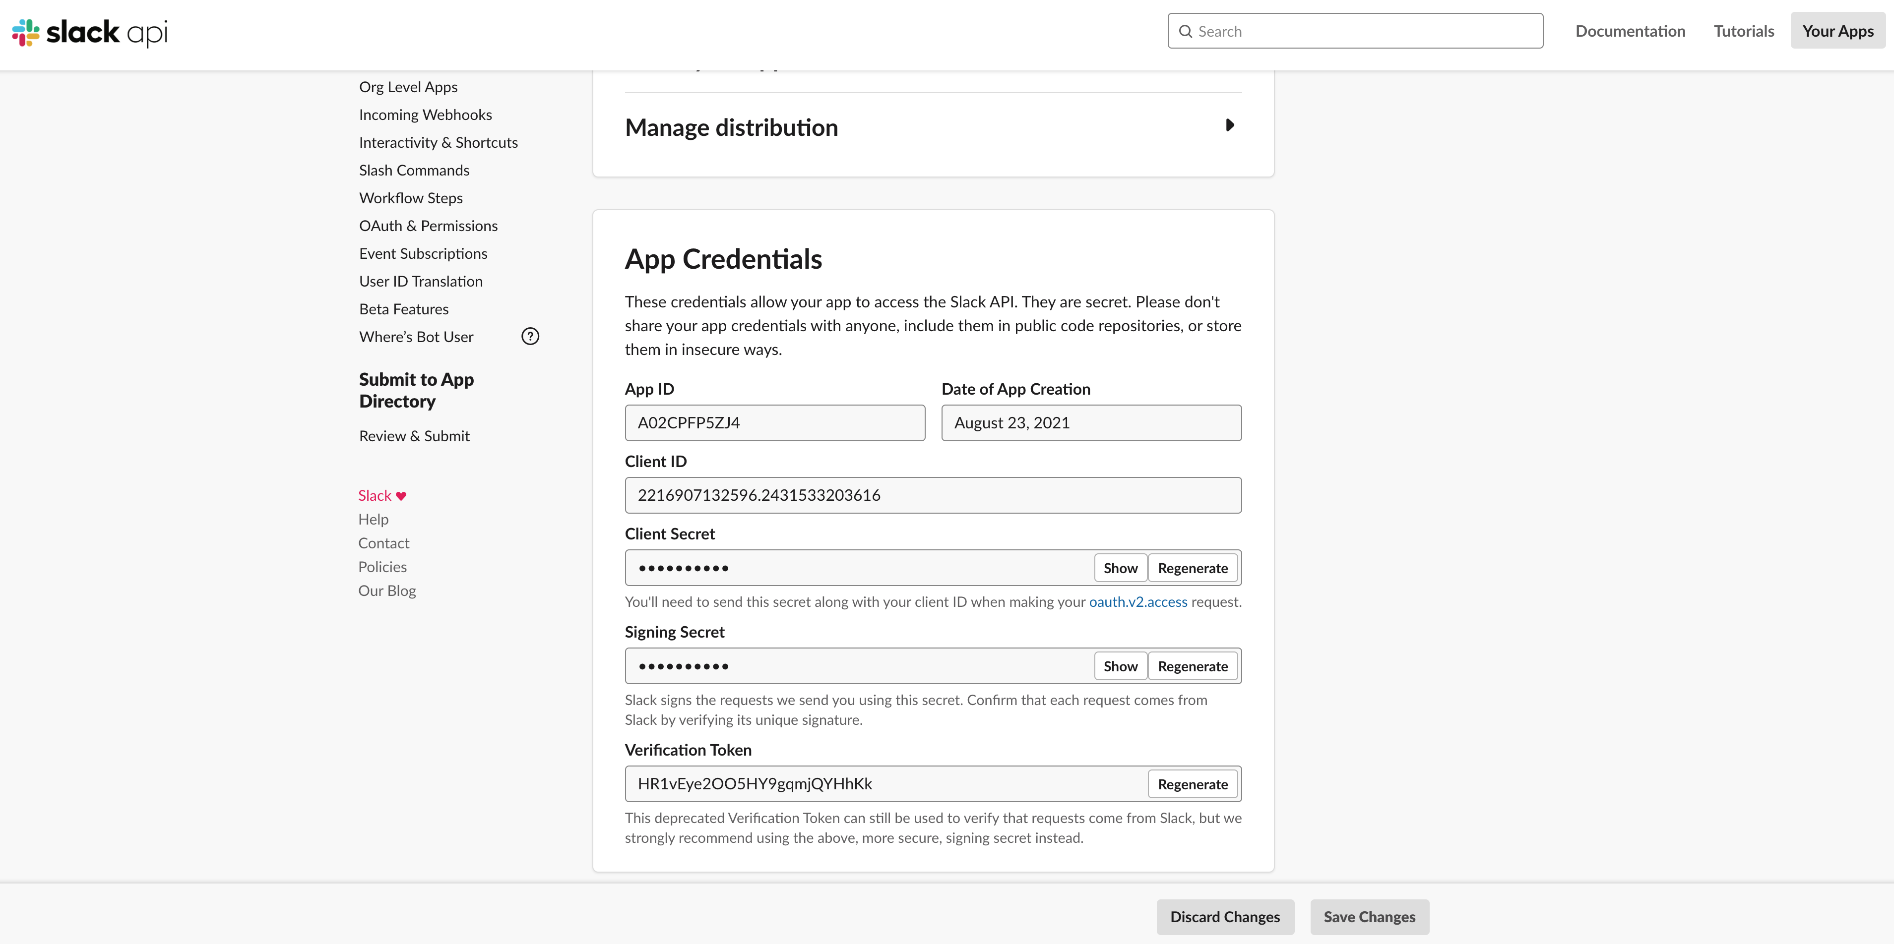Open Interactivity & Shortcuts page
Viewport: 1894px width, 944px height.
pos(438,142)
